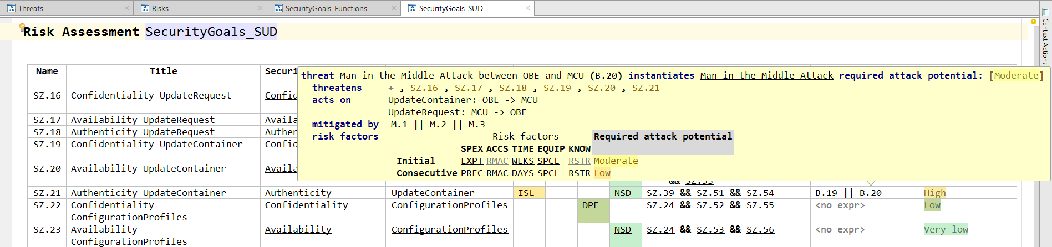Click the SecurityGoals_Functions tab file icon
Screen dimensions: 1052x247
pyautogui.click(x=278, y=8)
